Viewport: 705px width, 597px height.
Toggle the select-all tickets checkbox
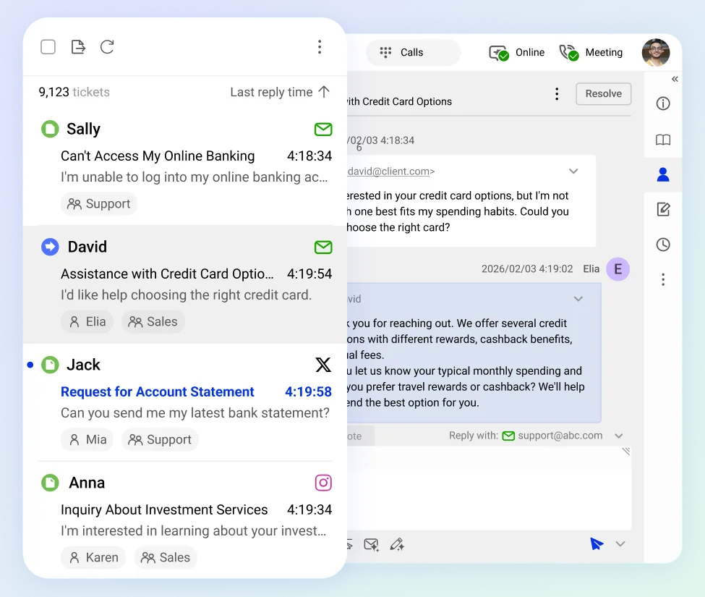click(48, 46)
